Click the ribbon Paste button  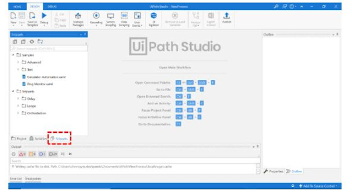point(60,26)
